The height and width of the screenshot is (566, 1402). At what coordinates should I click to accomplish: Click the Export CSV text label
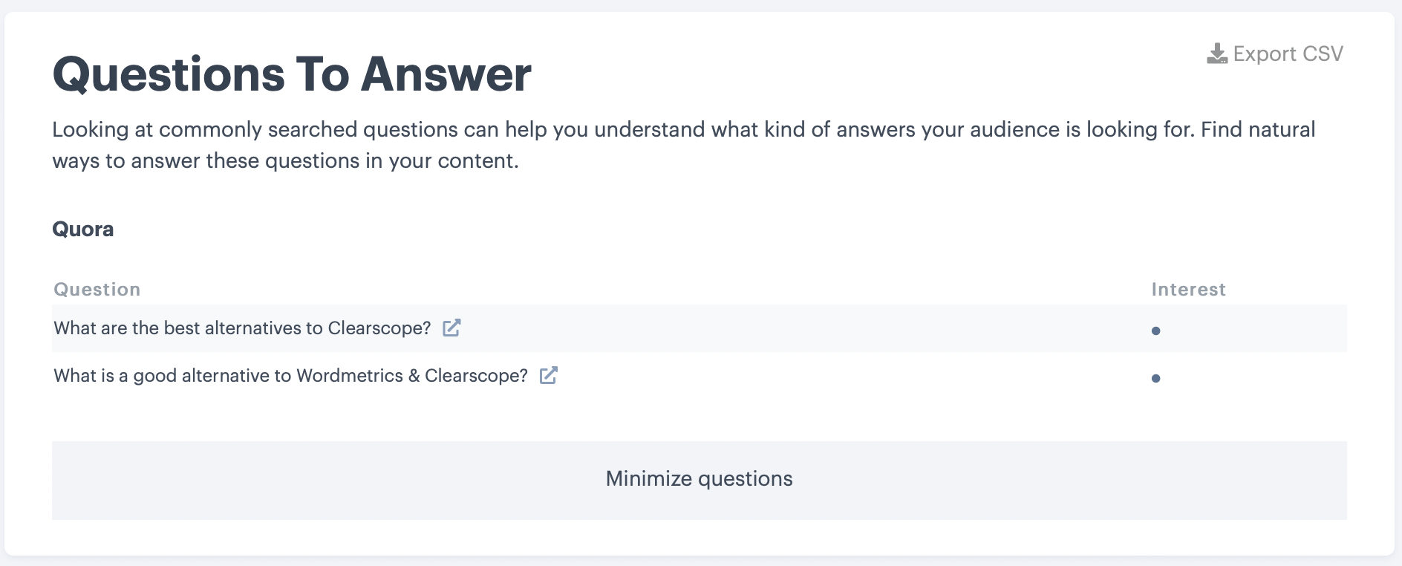[1287, 53]
